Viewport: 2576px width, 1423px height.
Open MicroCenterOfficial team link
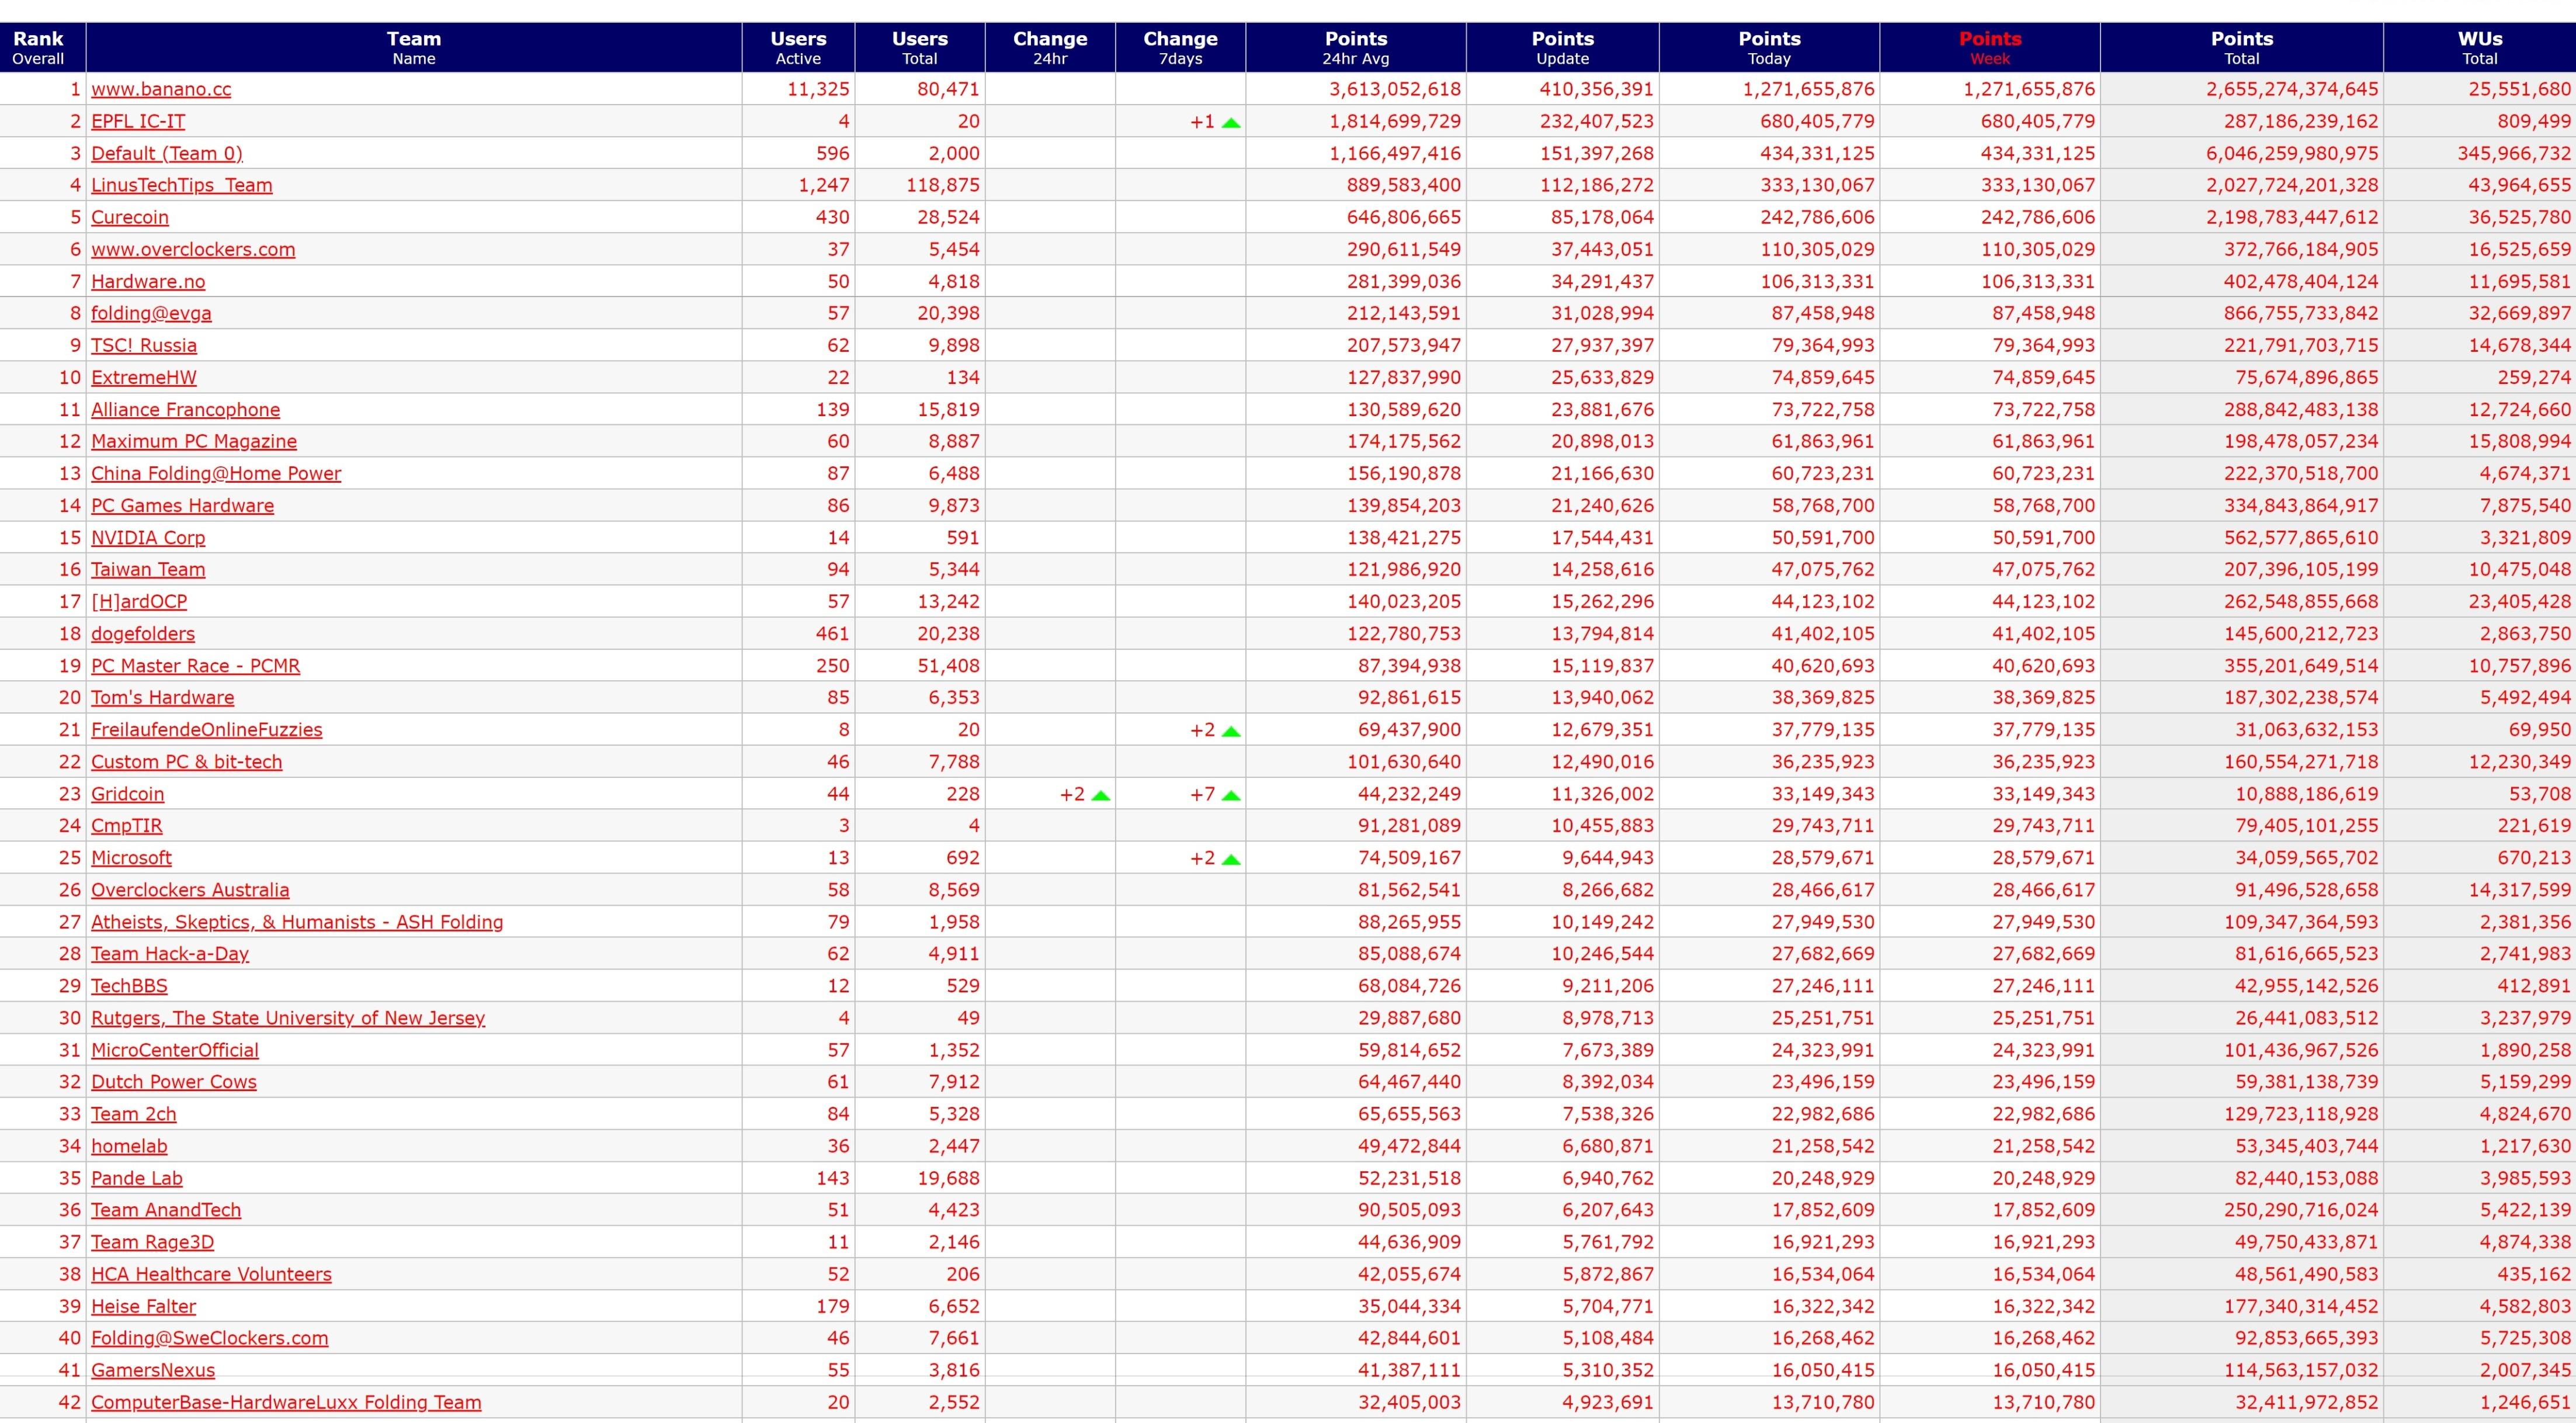(175, 1050)
